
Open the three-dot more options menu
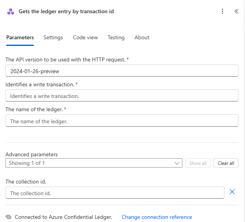click(222, 11)
